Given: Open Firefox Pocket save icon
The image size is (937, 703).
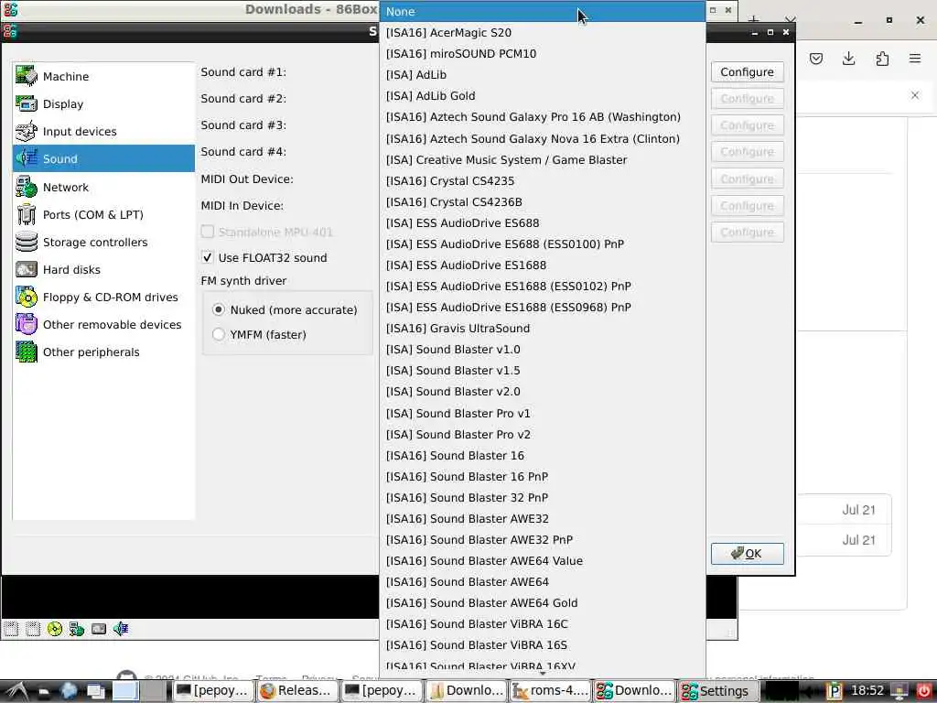Looking at the screenshot, I should tap(816, 59).
